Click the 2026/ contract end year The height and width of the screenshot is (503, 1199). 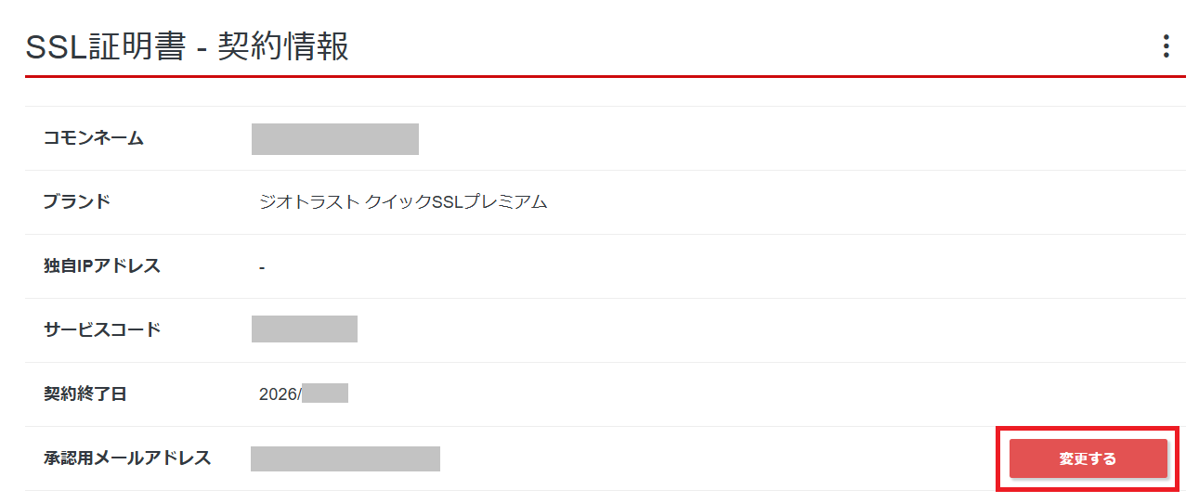[280, 393]
